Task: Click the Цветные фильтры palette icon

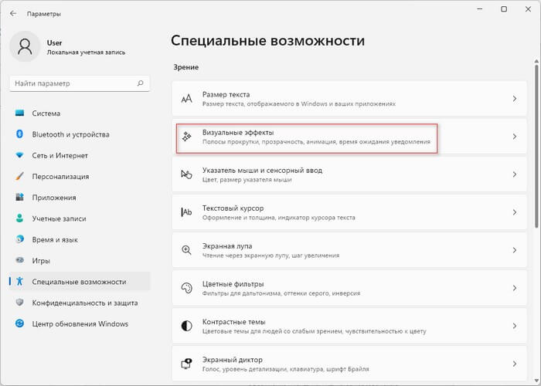Action: pos(186,288)
